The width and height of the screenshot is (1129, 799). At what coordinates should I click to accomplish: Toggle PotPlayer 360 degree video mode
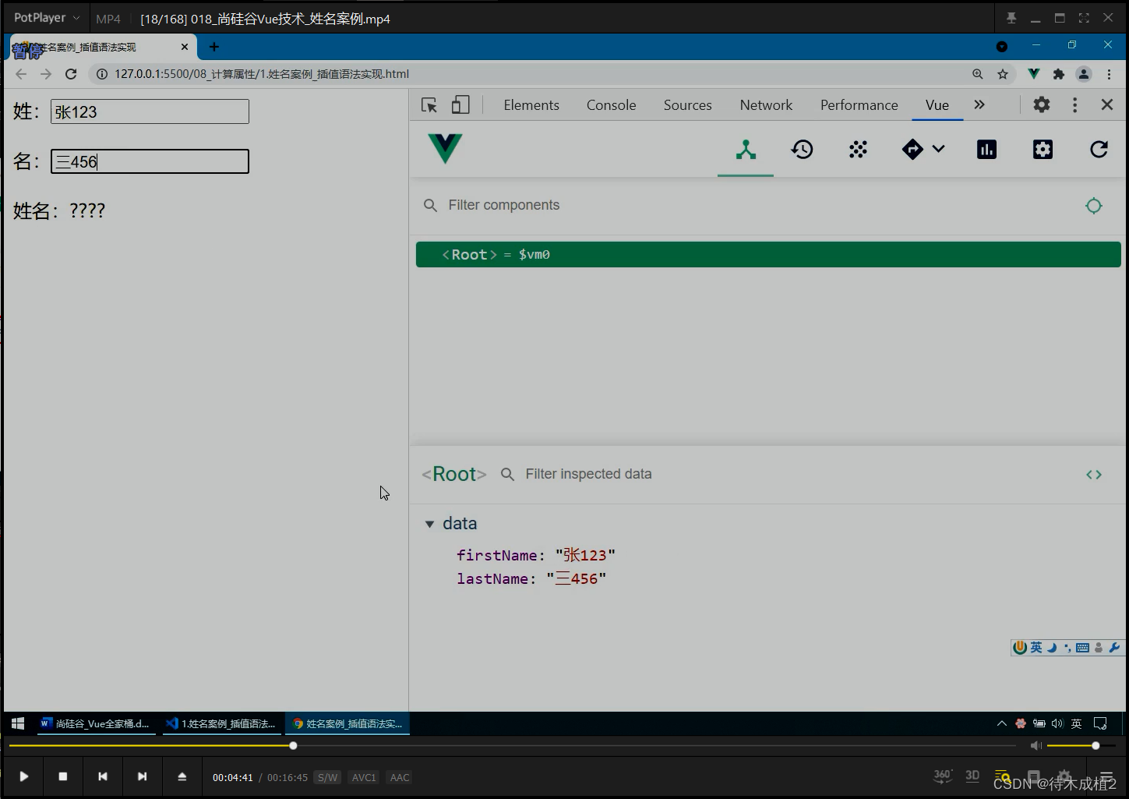[943, 776]
